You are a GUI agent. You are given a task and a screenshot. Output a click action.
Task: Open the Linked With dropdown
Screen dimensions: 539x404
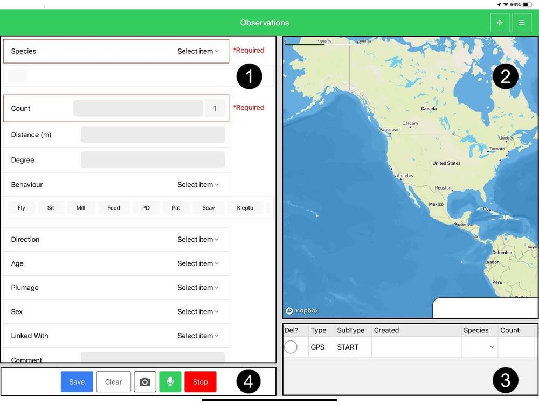198,336
